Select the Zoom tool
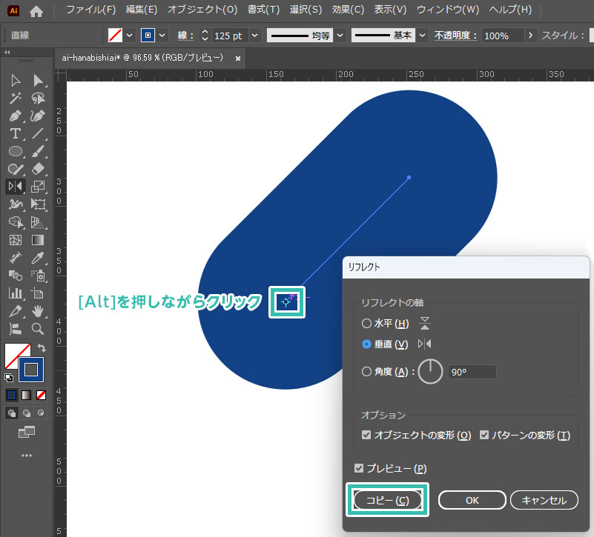Image resolution: width=594 pixels, height=537 pixels. (x=39, y=328)
